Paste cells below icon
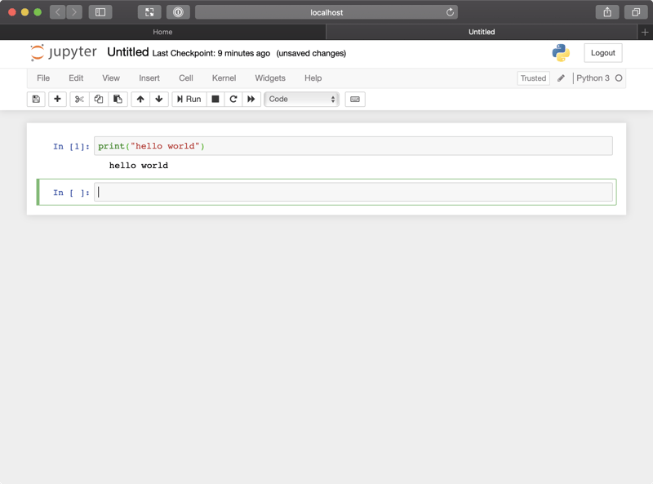Viewport: 653px width, 484px height. (118, 99)
